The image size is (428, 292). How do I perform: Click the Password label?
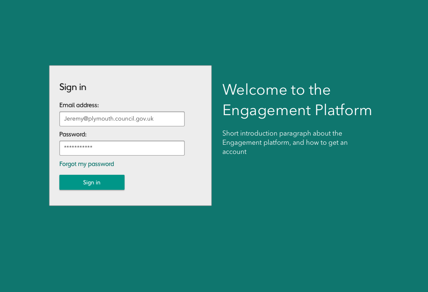73,134
